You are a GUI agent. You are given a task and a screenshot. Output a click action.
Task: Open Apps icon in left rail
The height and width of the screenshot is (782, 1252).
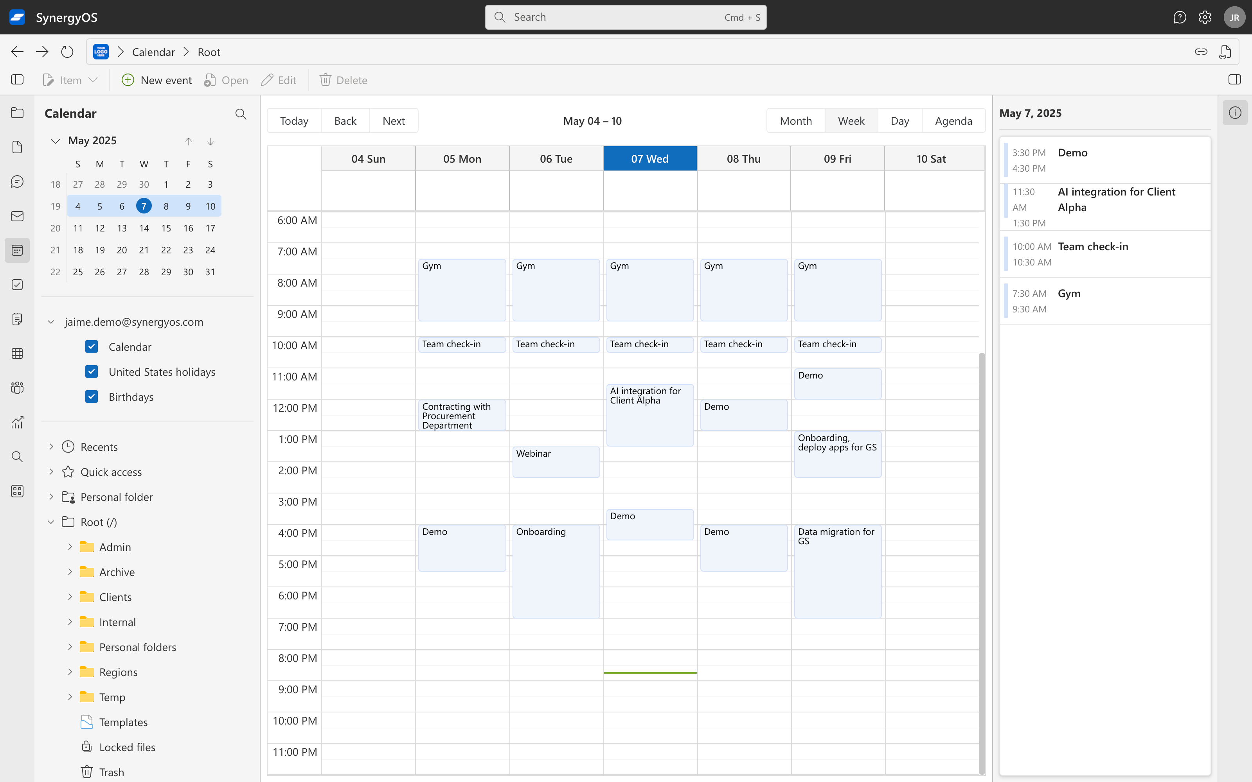(17, 491)
